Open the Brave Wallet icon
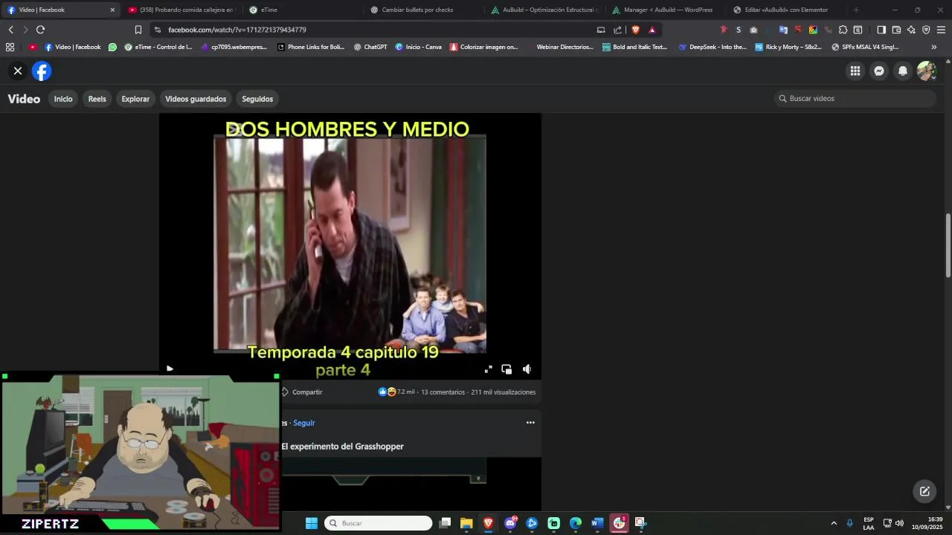Image resolution: width=952 pixels, height=535 pixels. pyautogui.click(x=896, y=30)
